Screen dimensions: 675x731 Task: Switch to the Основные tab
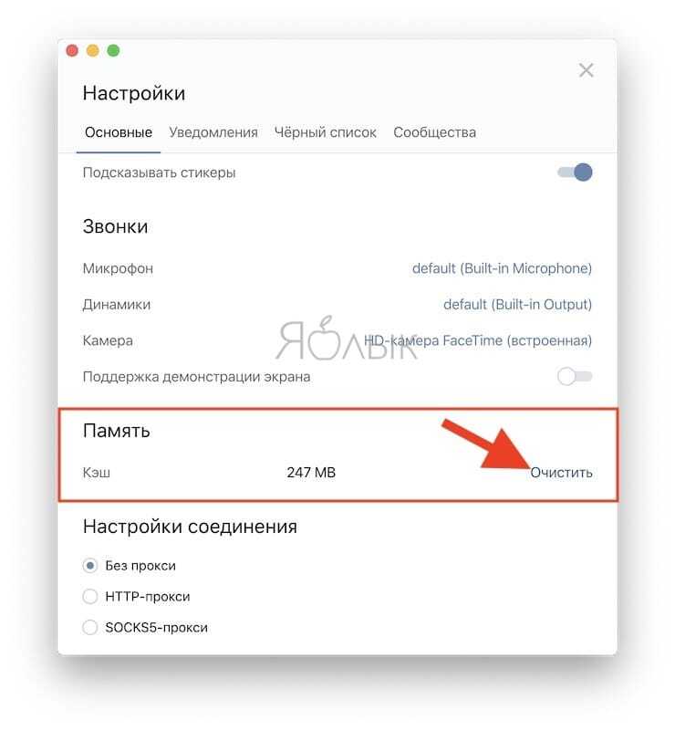[x=119, y=132]
